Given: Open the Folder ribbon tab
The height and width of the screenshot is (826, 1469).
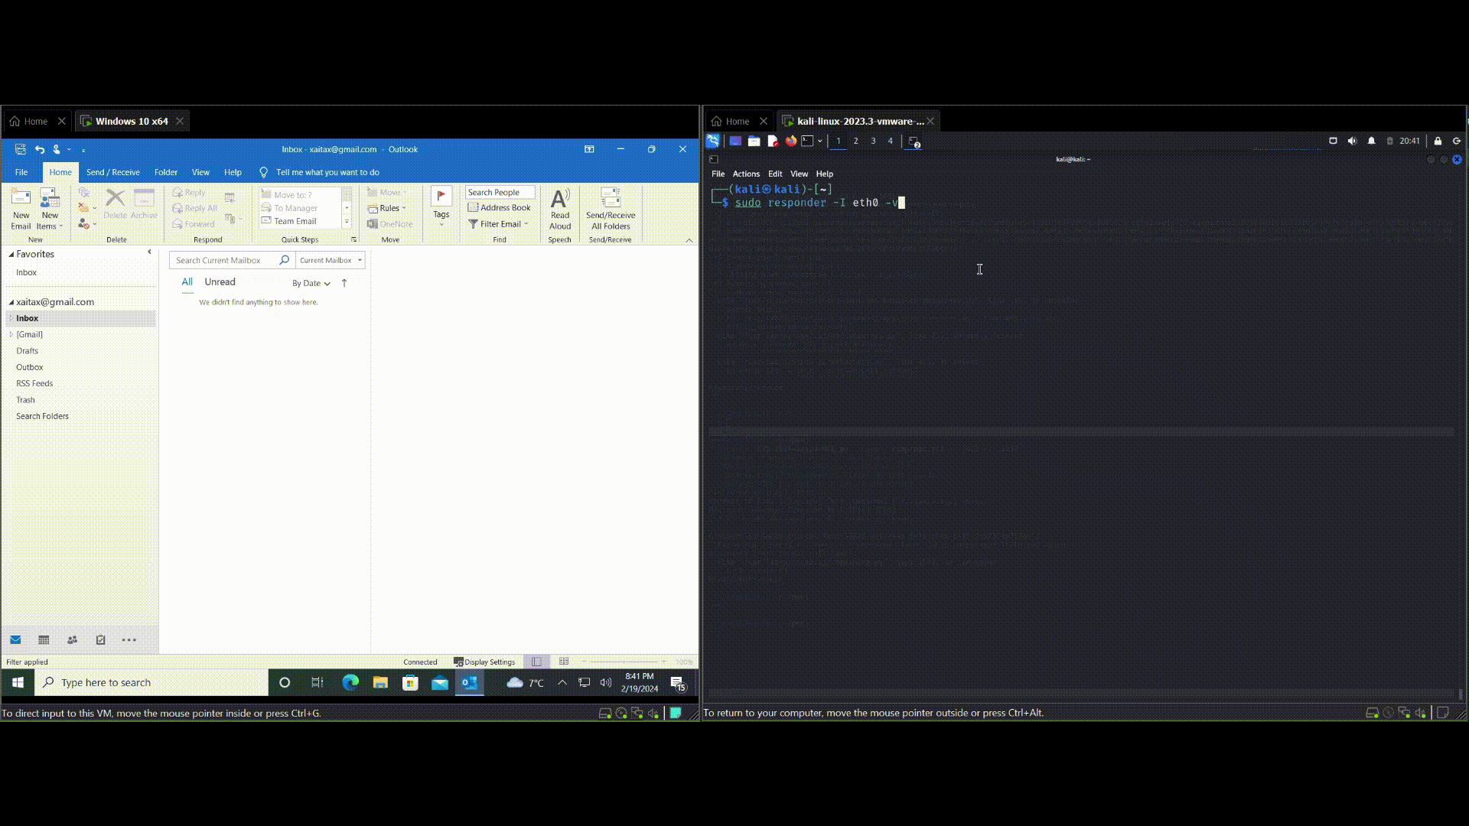Looking at the screenshot, I should click(166, 172).
